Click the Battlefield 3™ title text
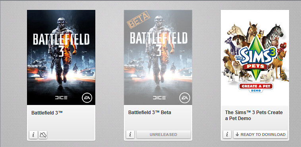This screenshot has height=147, width=301. pyautogui.click(x=47, y=113)
